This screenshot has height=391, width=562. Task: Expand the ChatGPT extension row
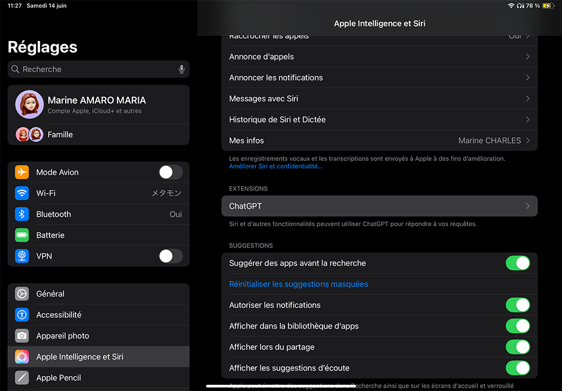pyautogui.click(x=379, y=206)
